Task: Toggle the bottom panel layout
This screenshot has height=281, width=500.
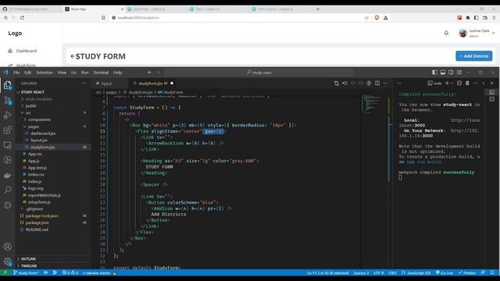Action: (x=443, y=73)
